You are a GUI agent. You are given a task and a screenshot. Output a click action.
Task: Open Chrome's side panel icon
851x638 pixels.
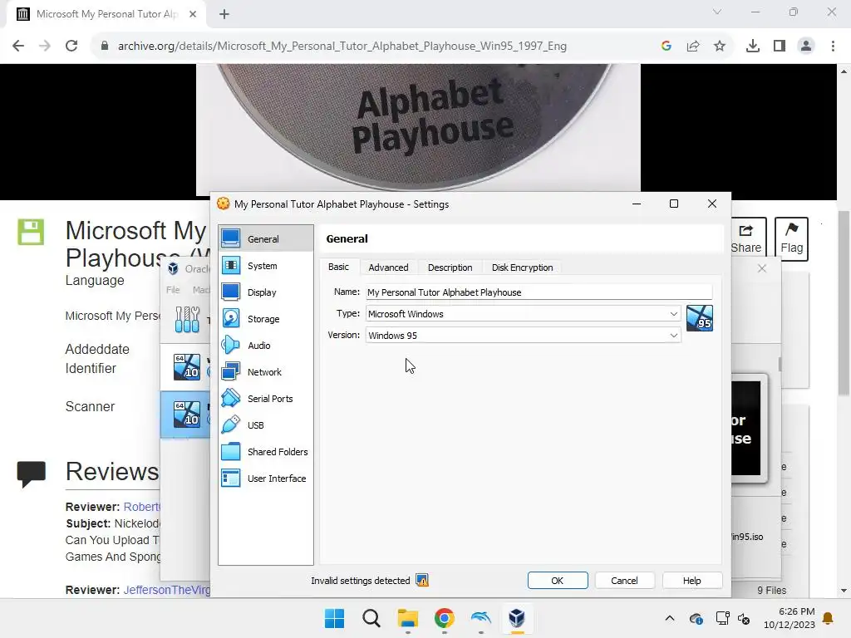[x=780, y=46]
